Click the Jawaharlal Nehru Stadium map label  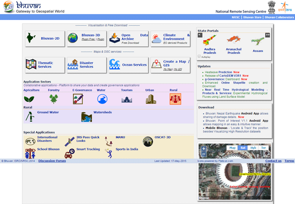click(255, 174)
